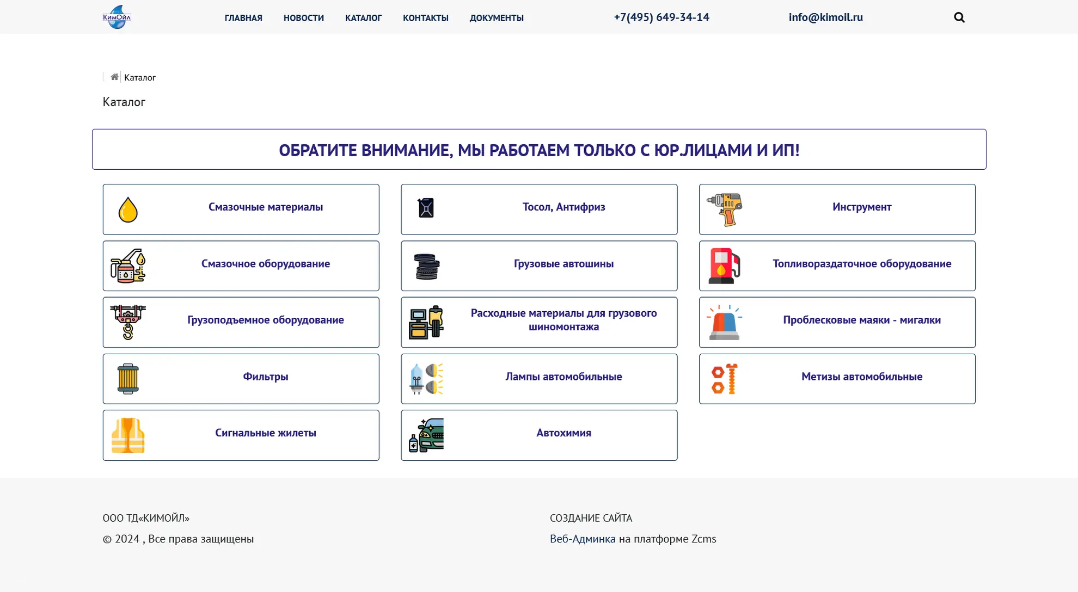Viewport: 1078px width, 592px height.
Task: Click the yellow oil drop icon
Action: click(128, 209)
